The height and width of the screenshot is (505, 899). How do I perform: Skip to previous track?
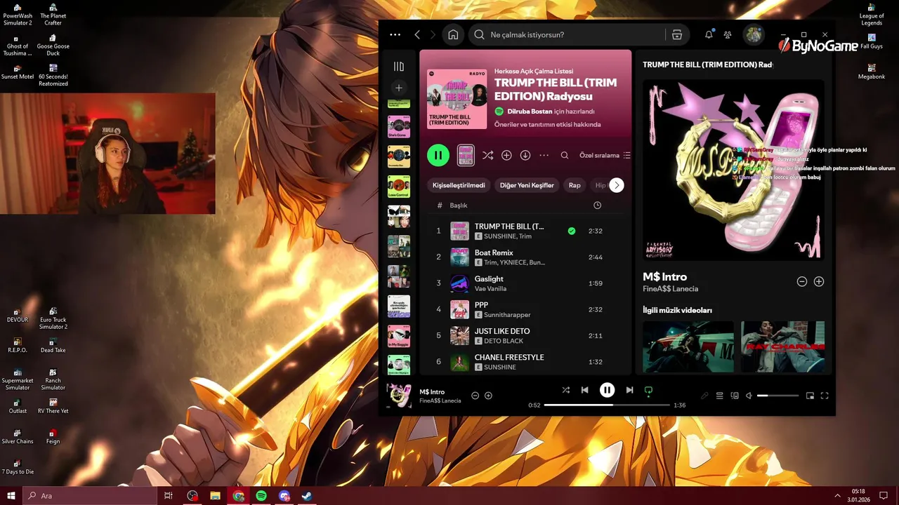tap(584, 390)
